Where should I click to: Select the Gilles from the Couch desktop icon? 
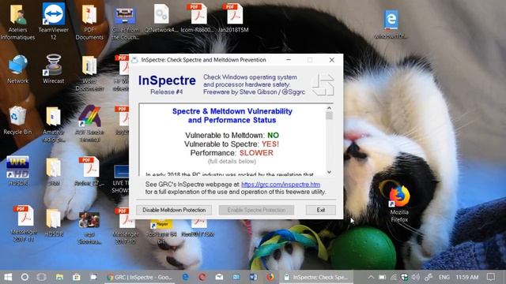125,23
